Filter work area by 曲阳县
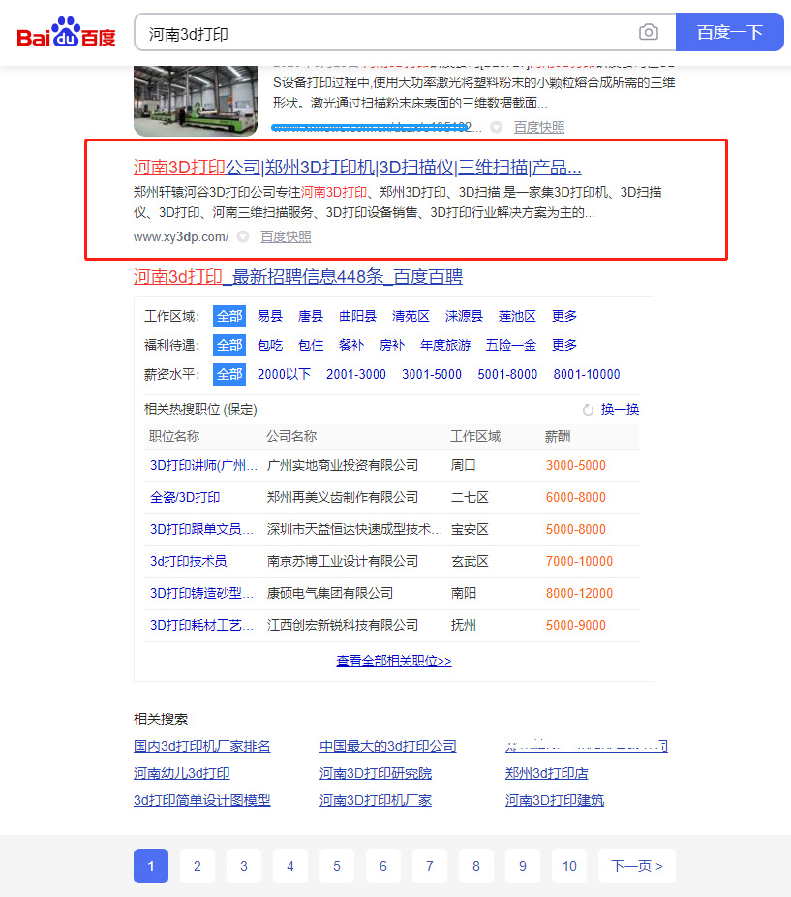The height and width of the screenshot is (897, 791). (357, 316)
